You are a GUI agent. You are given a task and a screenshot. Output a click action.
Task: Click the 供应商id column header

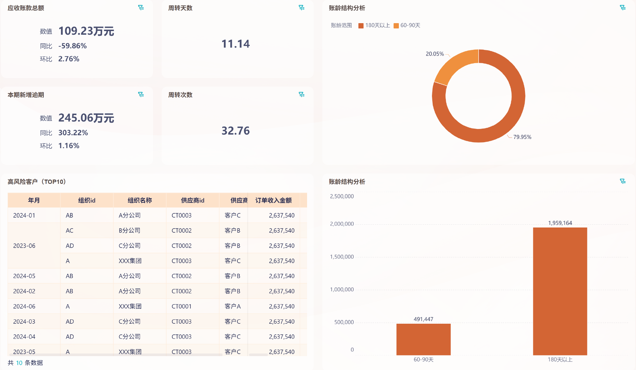(x=192, y=200)
